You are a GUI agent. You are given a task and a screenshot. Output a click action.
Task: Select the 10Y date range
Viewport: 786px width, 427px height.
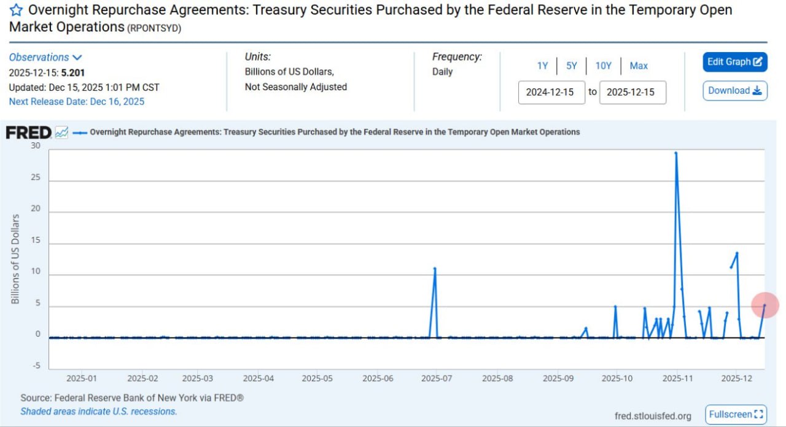pyautogui.click(x=604, y=66)
